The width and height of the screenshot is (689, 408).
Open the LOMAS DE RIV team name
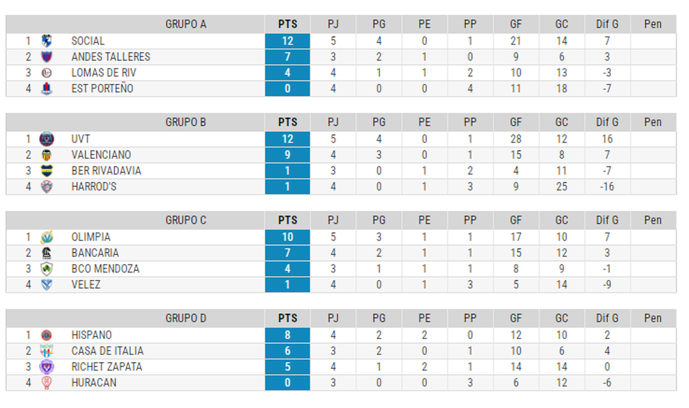104,73
